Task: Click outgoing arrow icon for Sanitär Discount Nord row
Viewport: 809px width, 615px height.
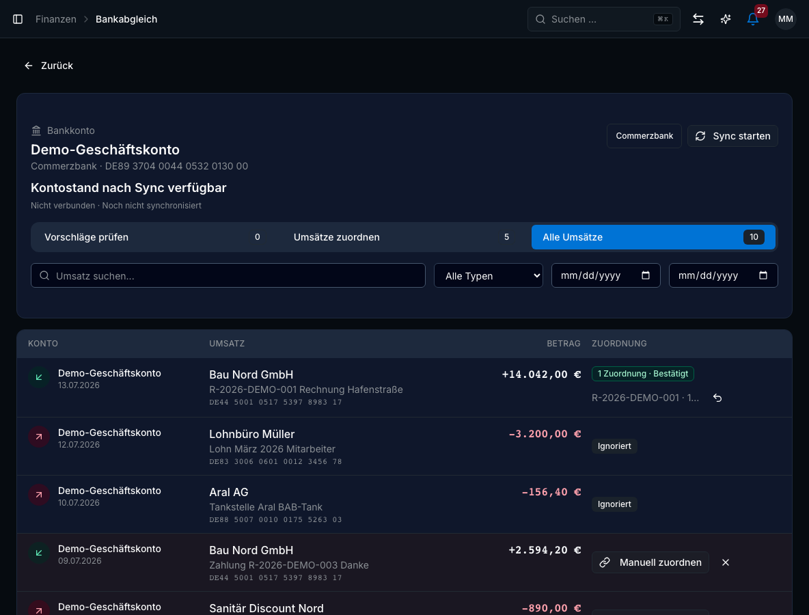Action: coord(39,610)
